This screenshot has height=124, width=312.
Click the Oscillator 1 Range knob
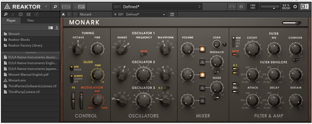122,48
